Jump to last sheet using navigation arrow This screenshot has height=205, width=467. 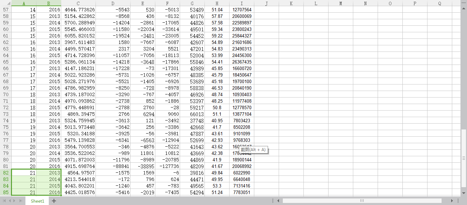click(20, 201)
